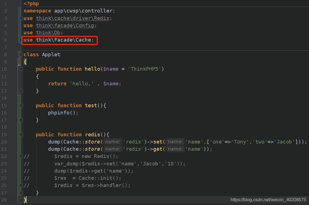This screenshot has width=309, height=205.
Task: Click the 'Jacob' string literal on line 20
Action: tap(284, 142)
